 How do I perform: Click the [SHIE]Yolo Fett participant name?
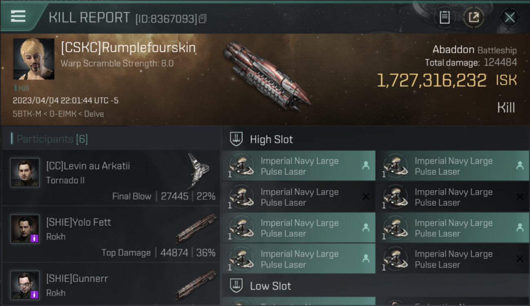point(79,222)
